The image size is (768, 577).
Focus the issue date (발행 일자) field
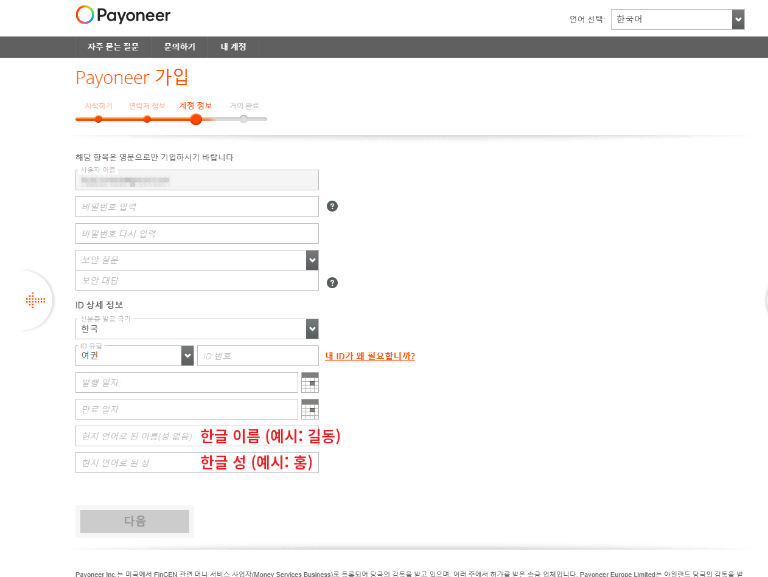(187, 382)
